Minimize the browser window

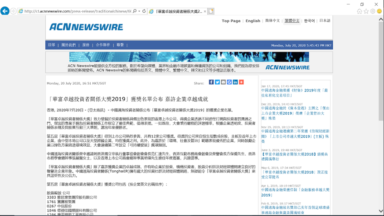pyautogui.click(x=348, y=4)
